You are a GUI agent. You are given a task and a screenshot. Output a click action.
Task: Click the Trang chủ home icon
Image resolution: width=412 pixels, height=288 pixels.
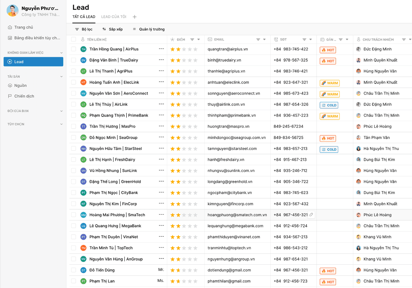point(10,27)
